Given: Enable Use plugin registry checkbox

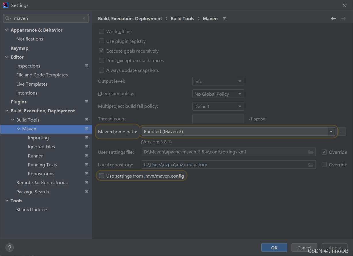Looking at the screenshot, I should click(x=101, y=41).
